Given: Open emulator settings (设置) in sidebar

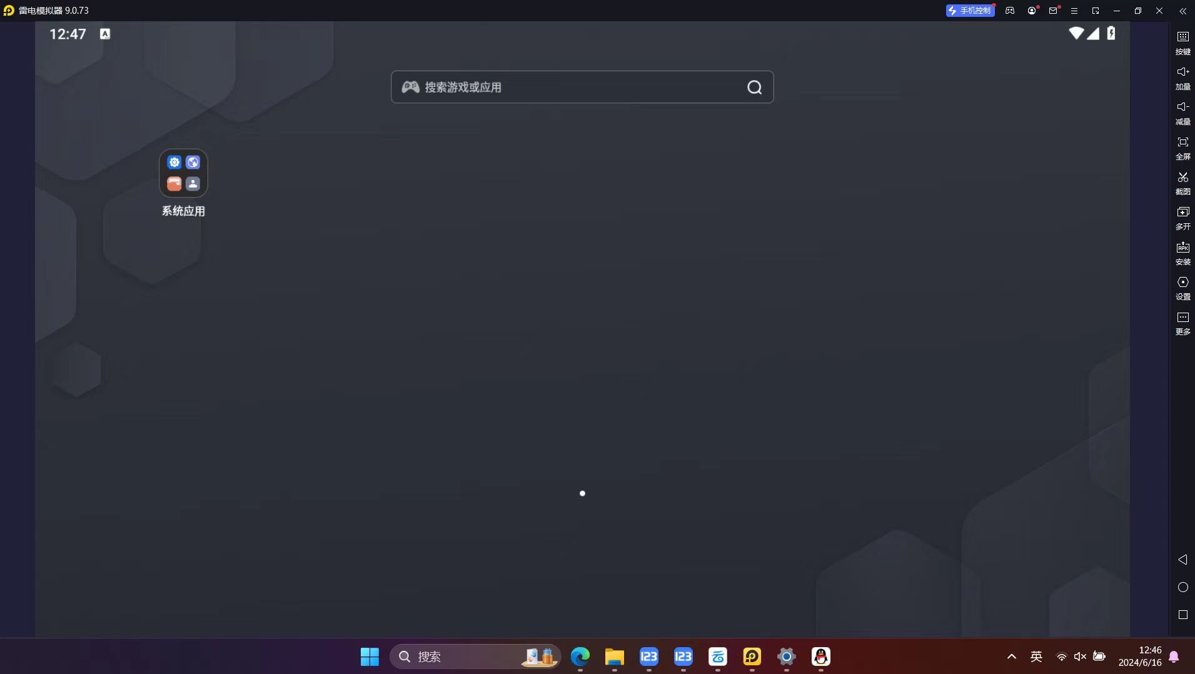Looking at the screenshot, I should tap(1182, 287).
